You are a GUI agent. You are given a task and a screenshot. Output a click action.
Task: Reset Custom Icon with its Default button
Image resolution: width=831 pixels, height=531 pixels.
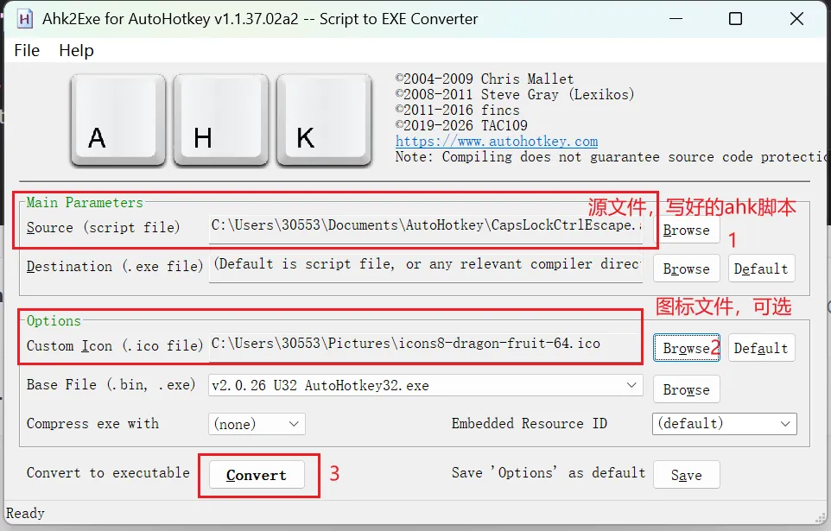tap(761, 348)
